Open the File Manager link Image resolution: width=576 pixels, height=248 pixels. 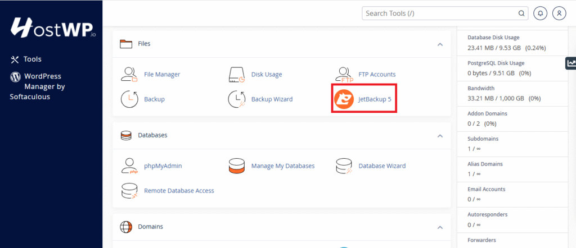(162, 75)
